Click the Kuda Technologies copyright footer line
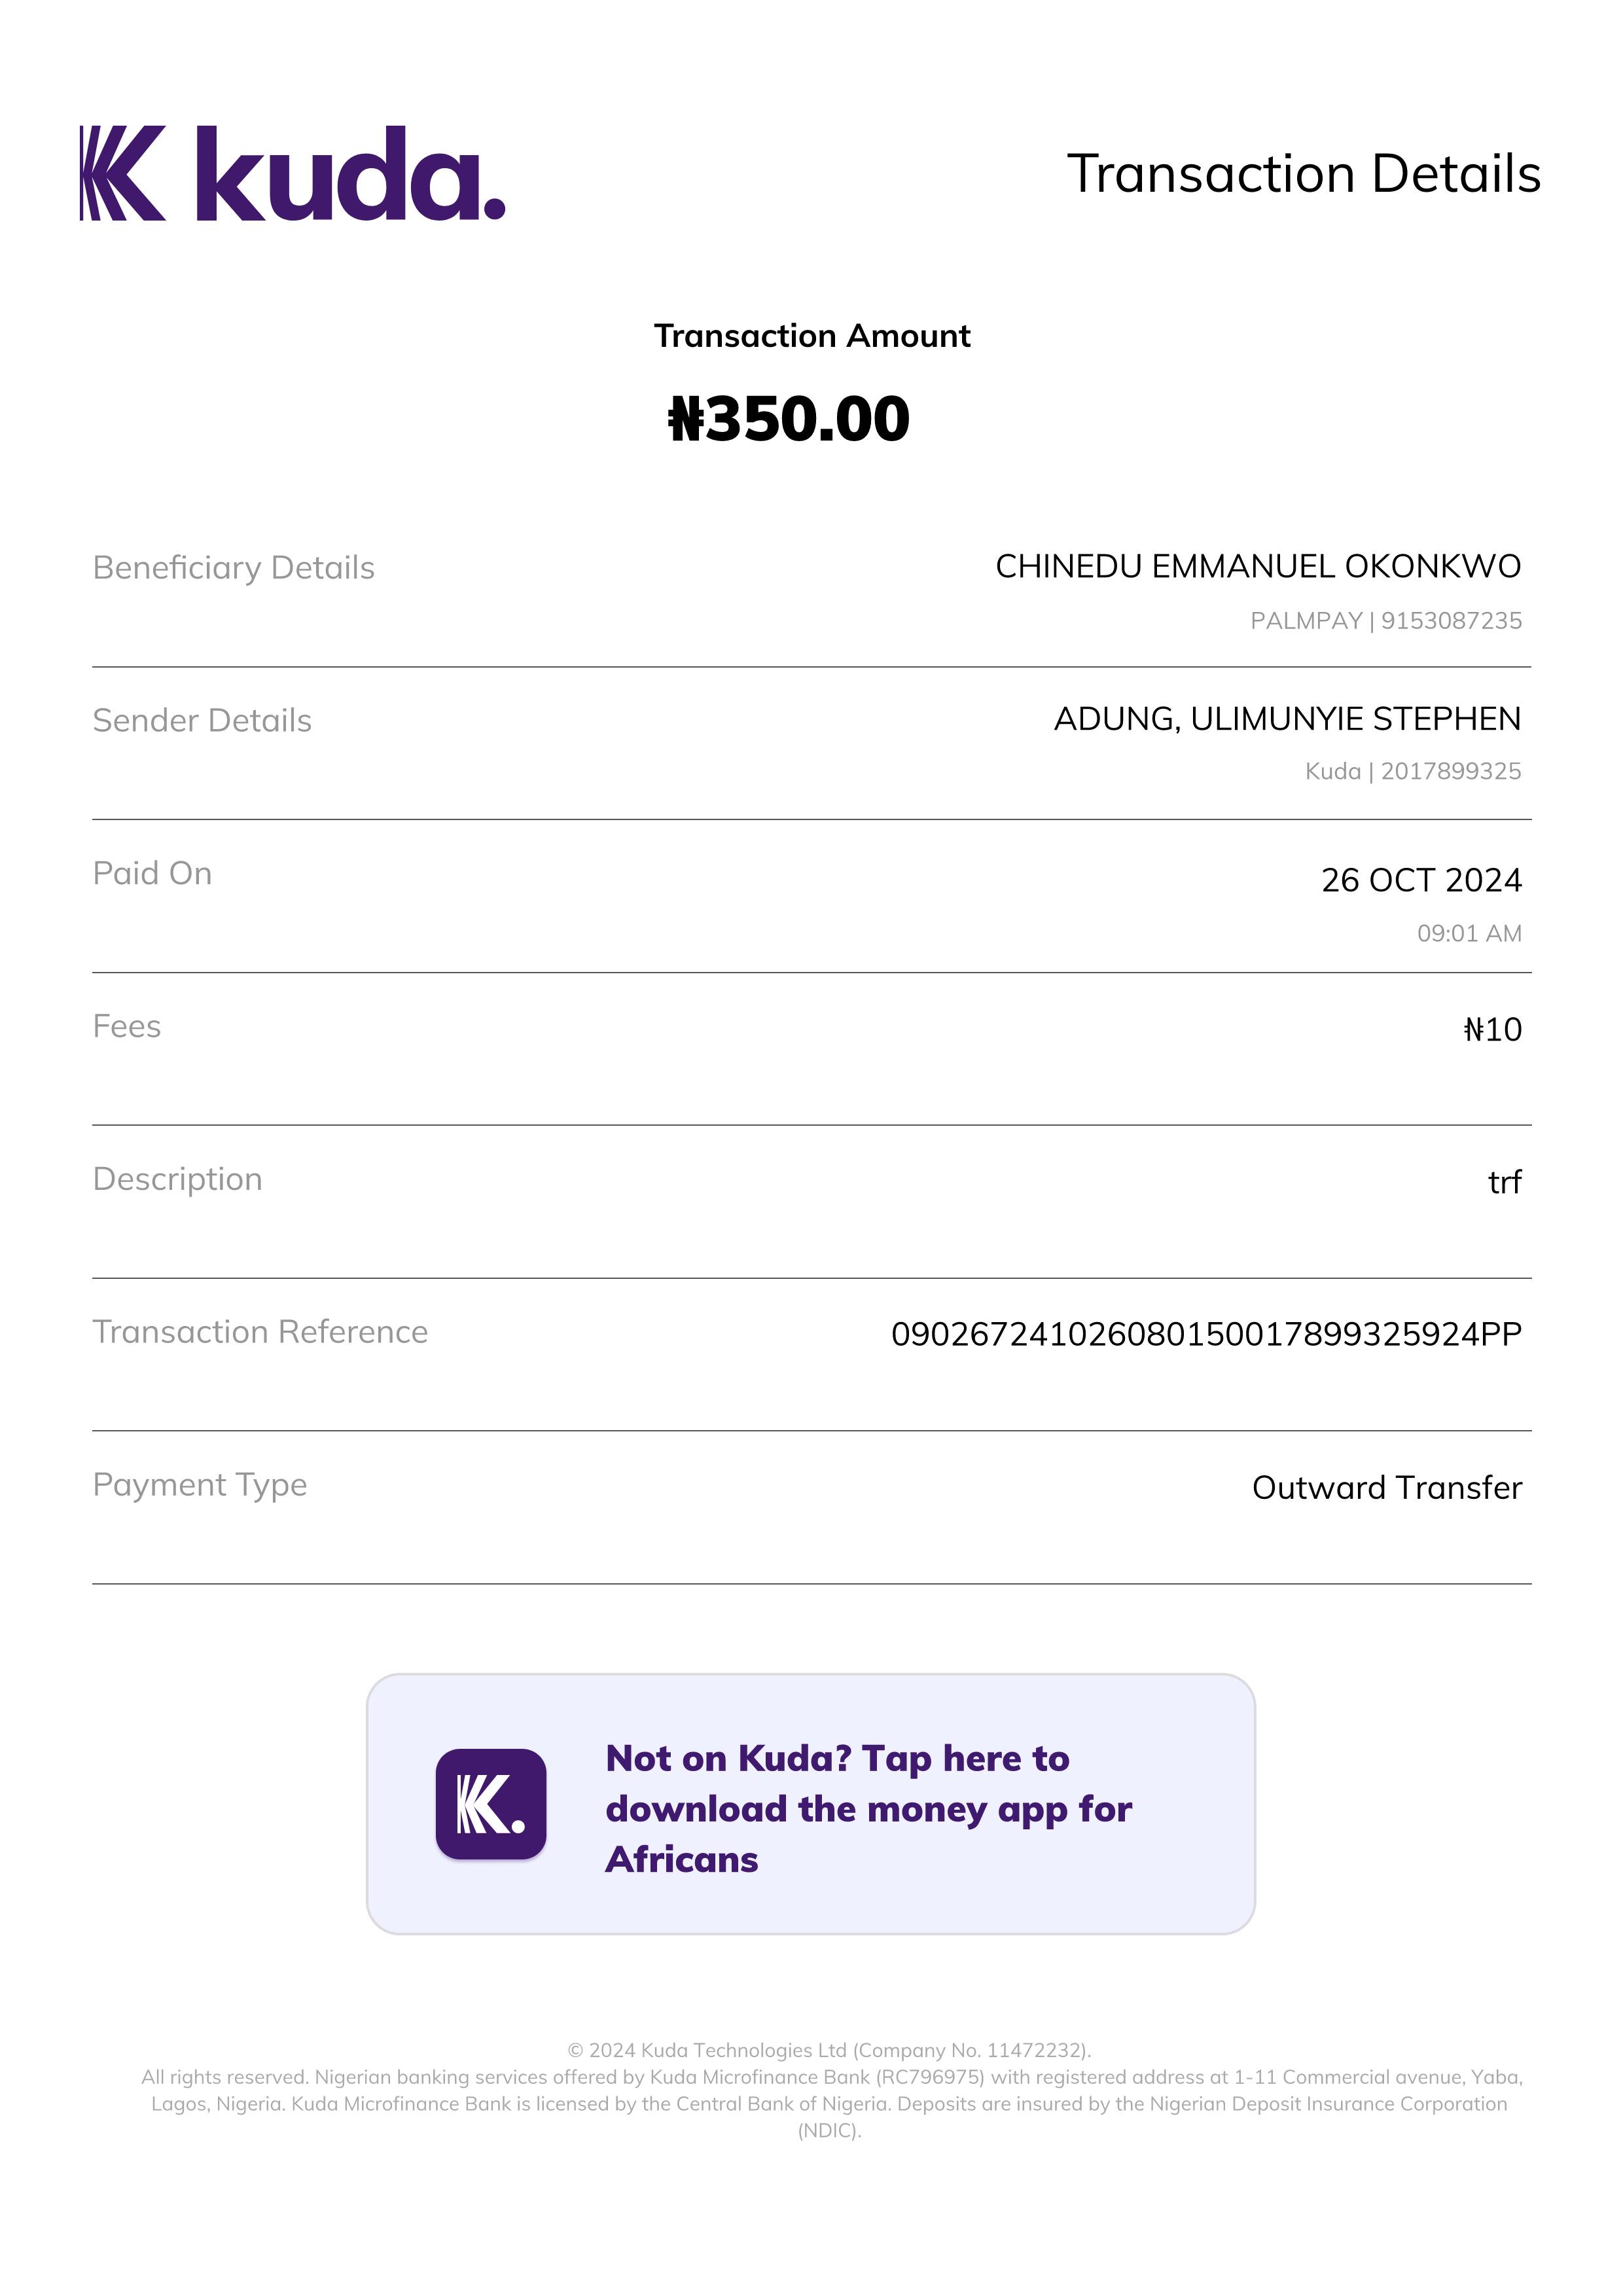The height and width of the screenshot is (2296, 1623). pos(829,2050)
